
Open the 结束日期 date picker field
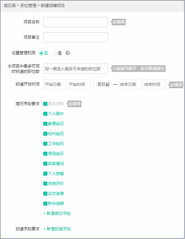point(130,84)
